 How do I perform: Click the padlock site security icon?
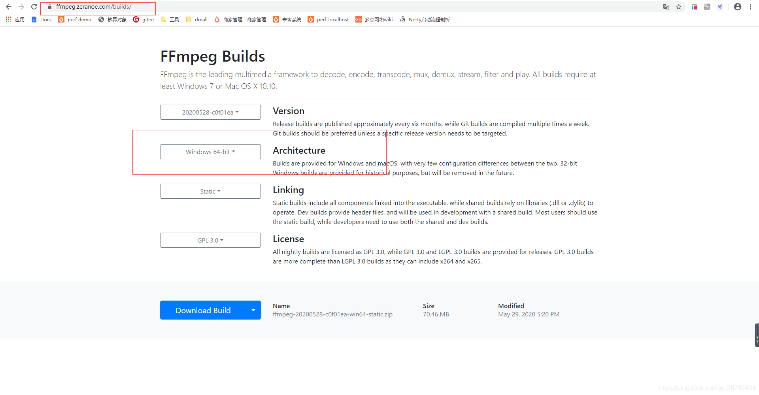tap(50, 7)
